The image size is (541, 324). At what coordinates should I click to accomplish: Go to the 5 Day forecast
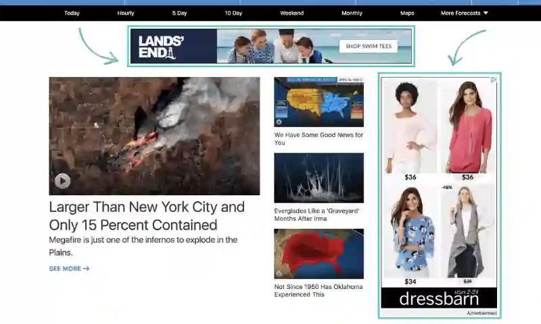(179, 13)
